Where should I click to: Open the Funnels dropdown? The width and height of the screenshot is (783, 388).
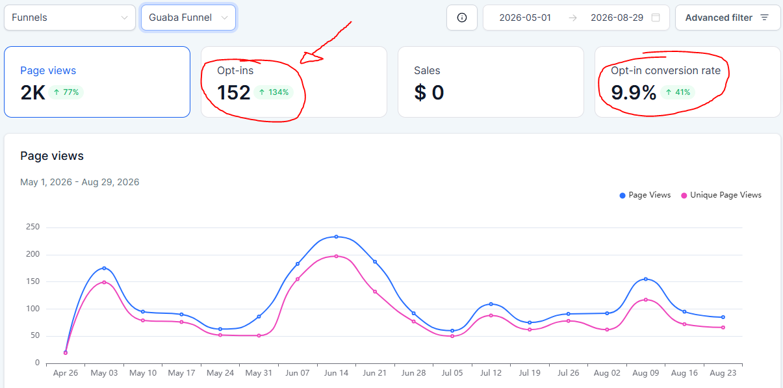[70, 18]
